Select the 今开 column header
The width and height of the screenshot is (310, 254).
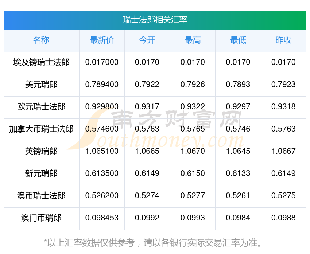pos(147,40)
